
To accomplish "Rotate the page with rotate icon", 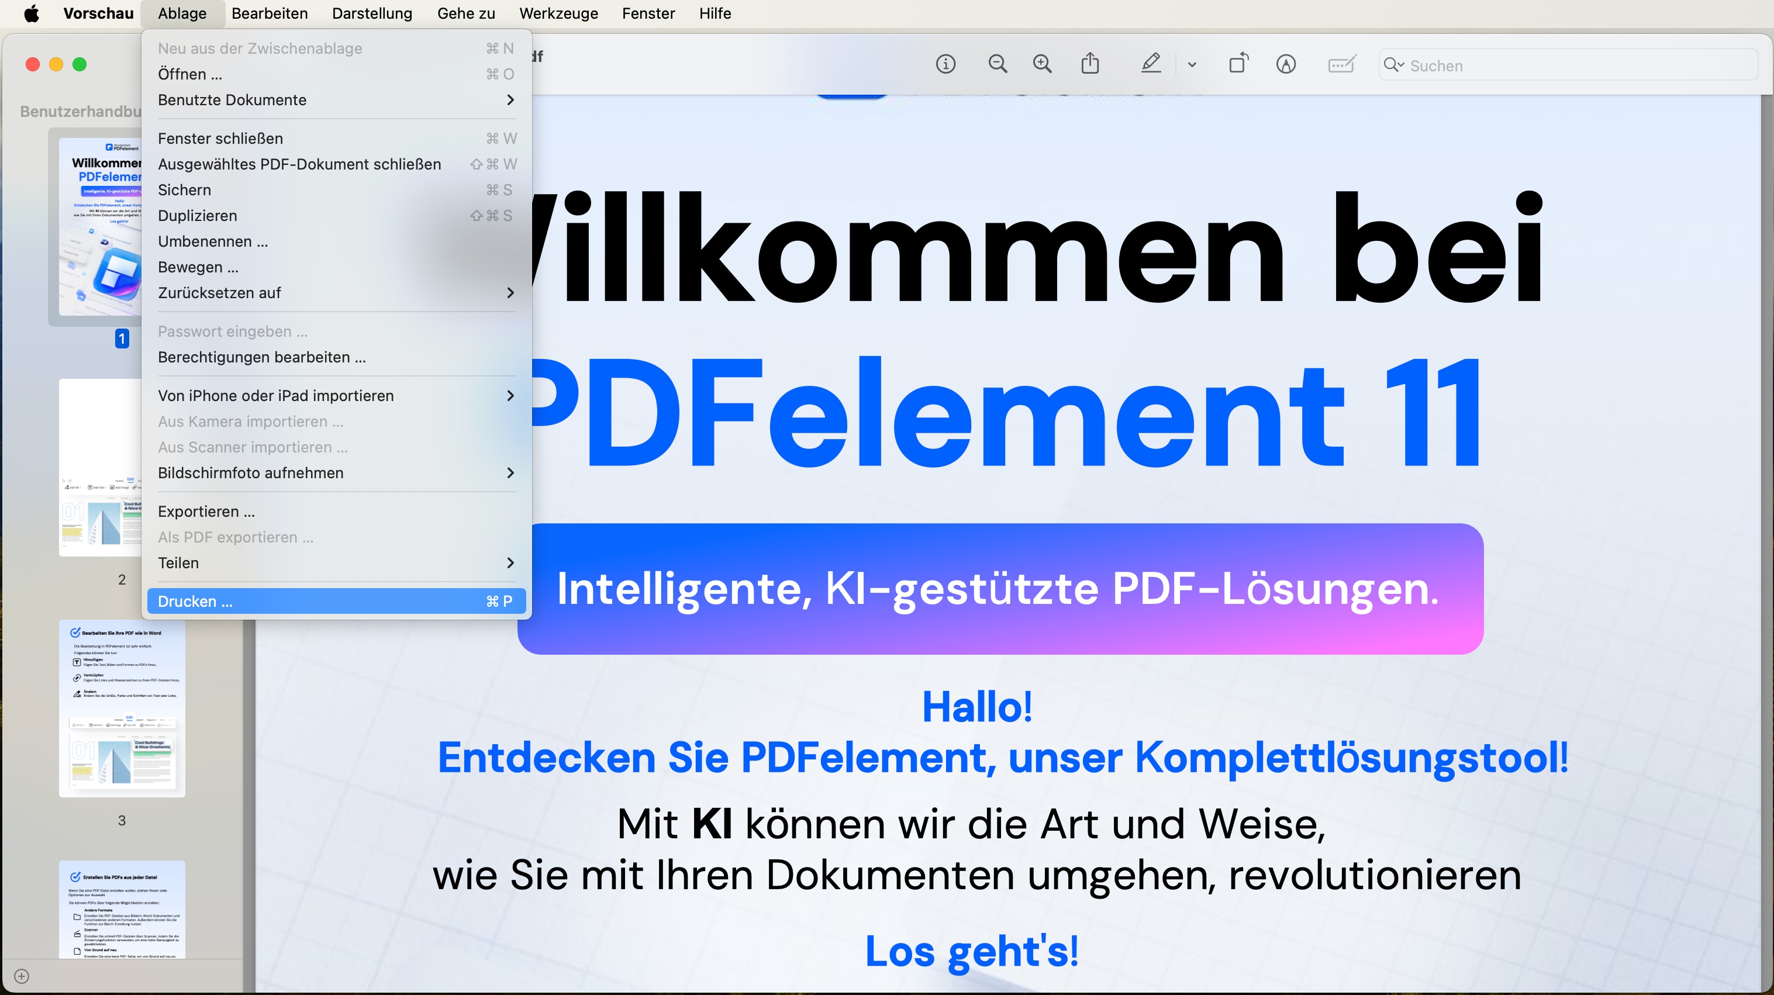I will (1238, 64).
